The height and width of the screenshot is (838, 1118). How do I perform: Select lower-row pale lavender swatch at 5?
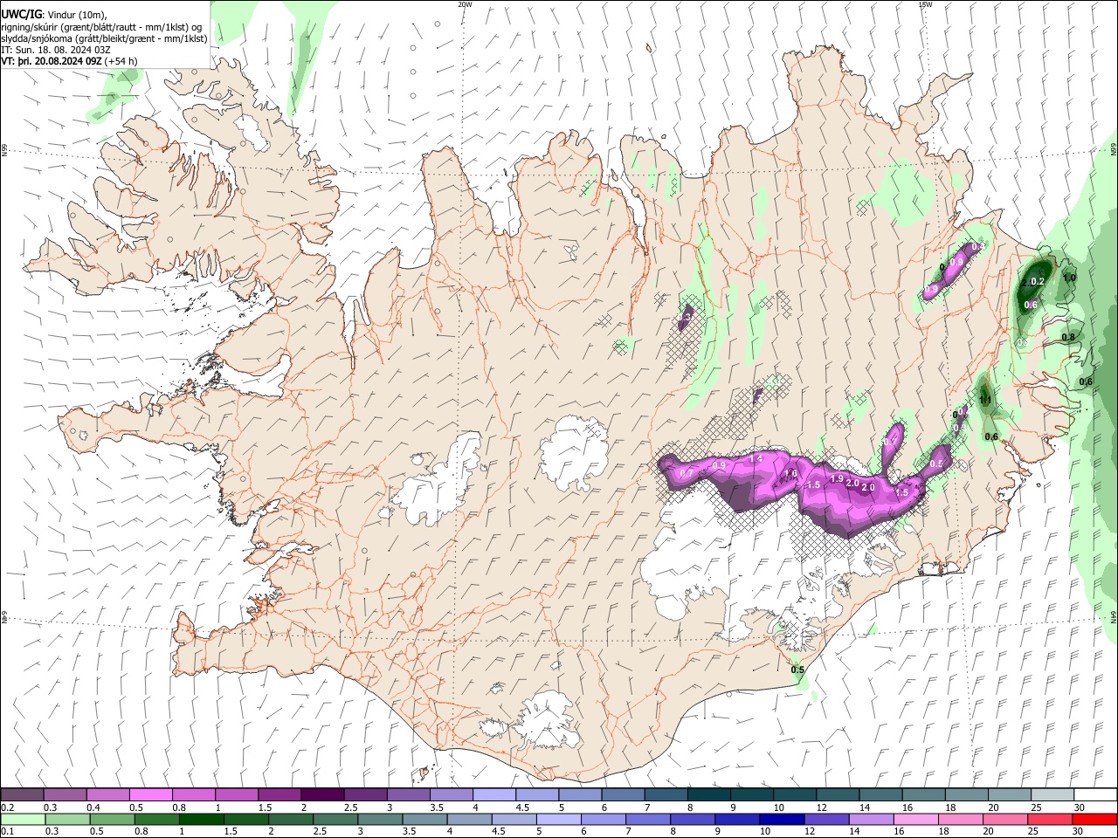click(559, 819)
